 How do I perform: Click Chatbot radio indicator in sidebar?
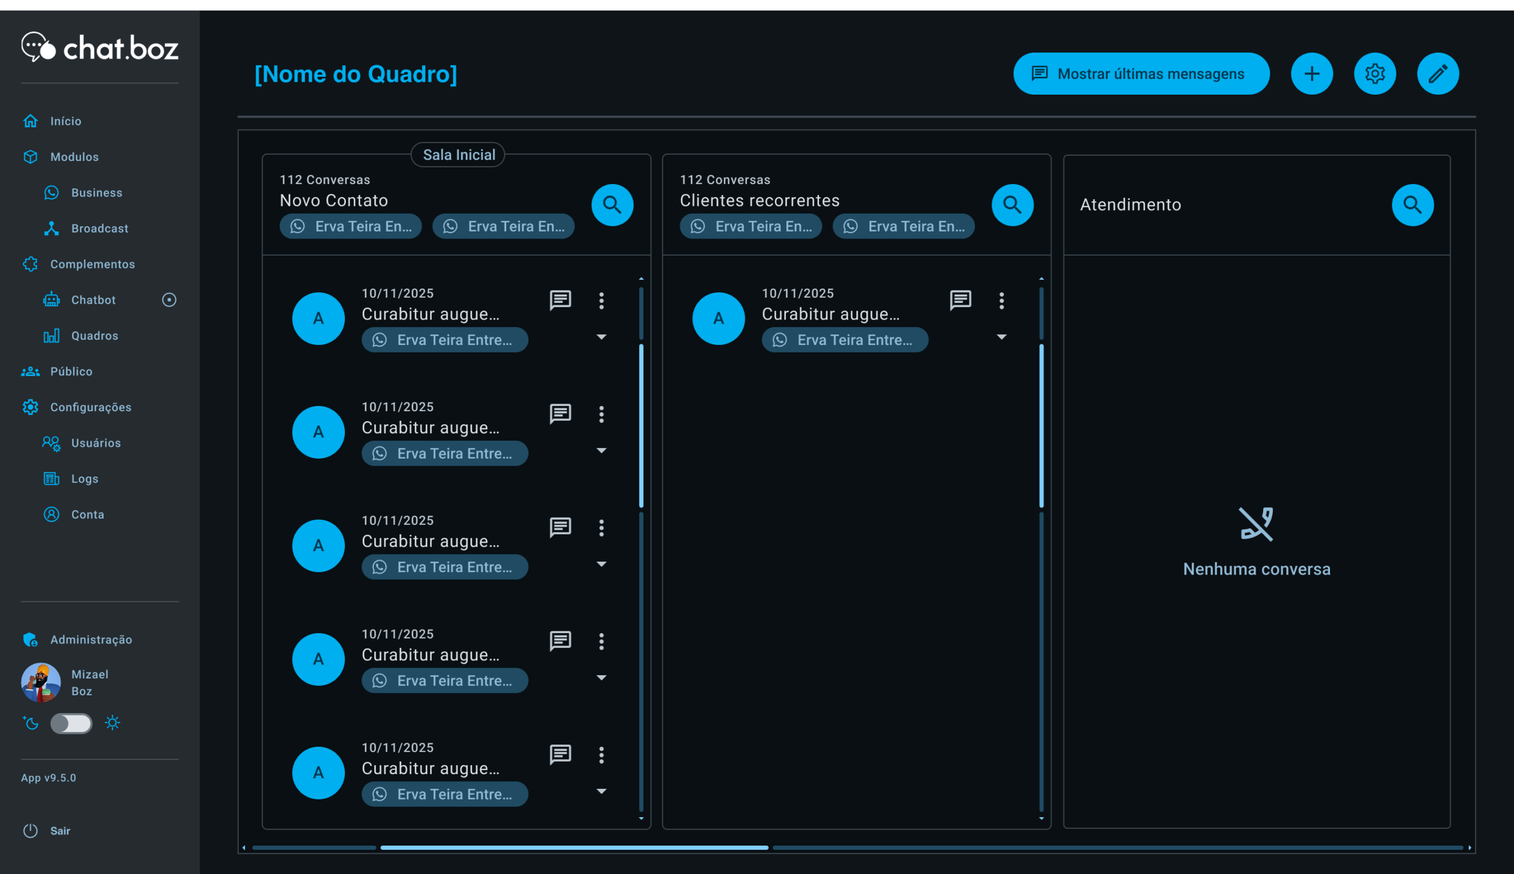point(169,299)
